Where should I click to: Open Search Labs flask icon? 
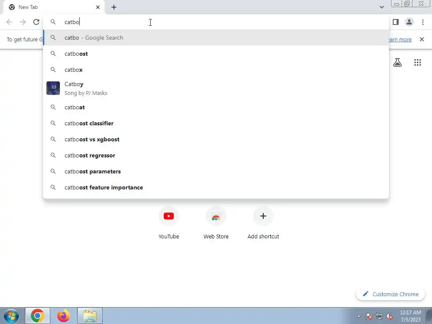pos(397,62)
